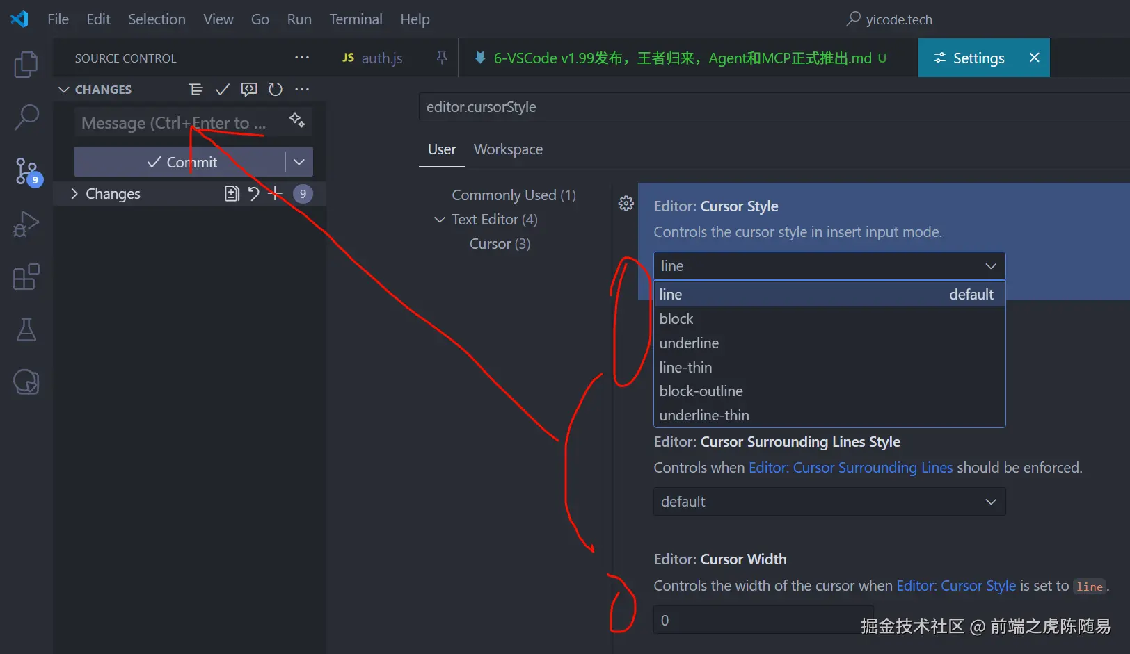Open the Run menu

tap(299, 19)
